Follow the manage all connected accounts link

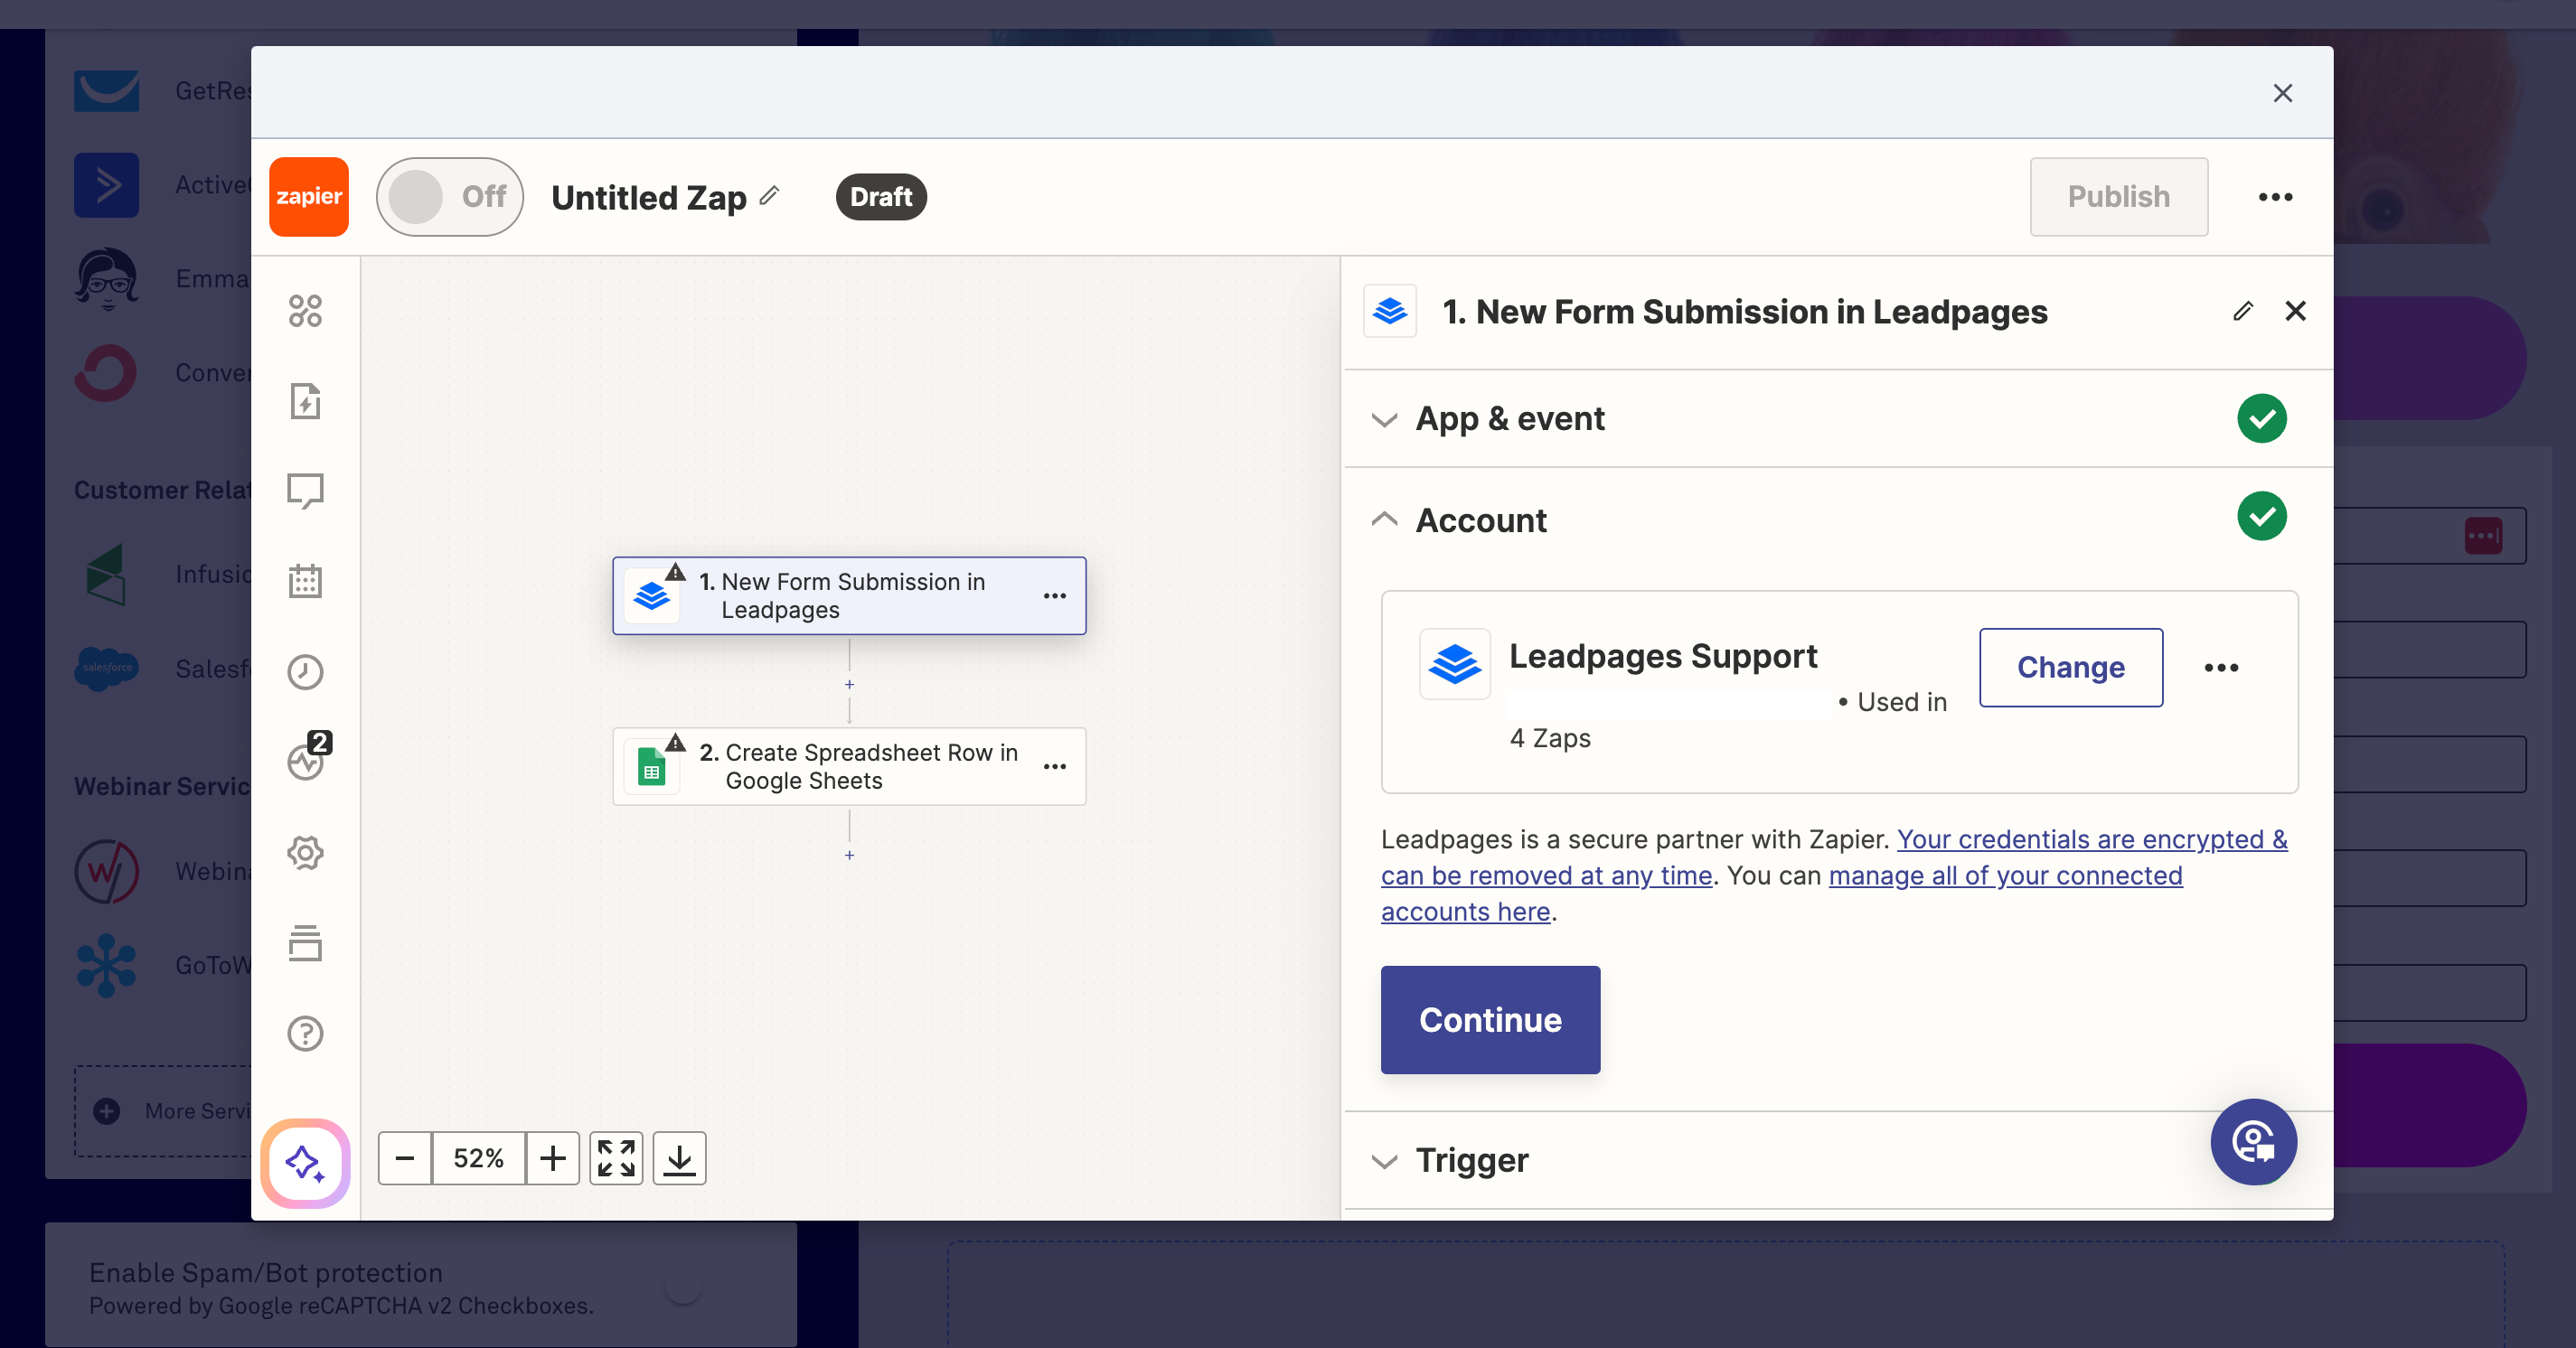2004,875
